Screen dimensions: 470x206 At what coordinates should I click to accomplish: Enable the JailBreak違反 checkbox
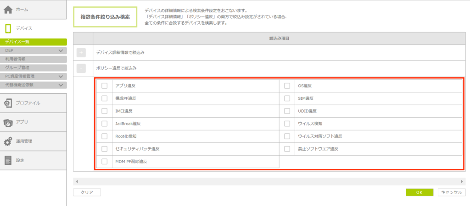click(x=105, y=124)
